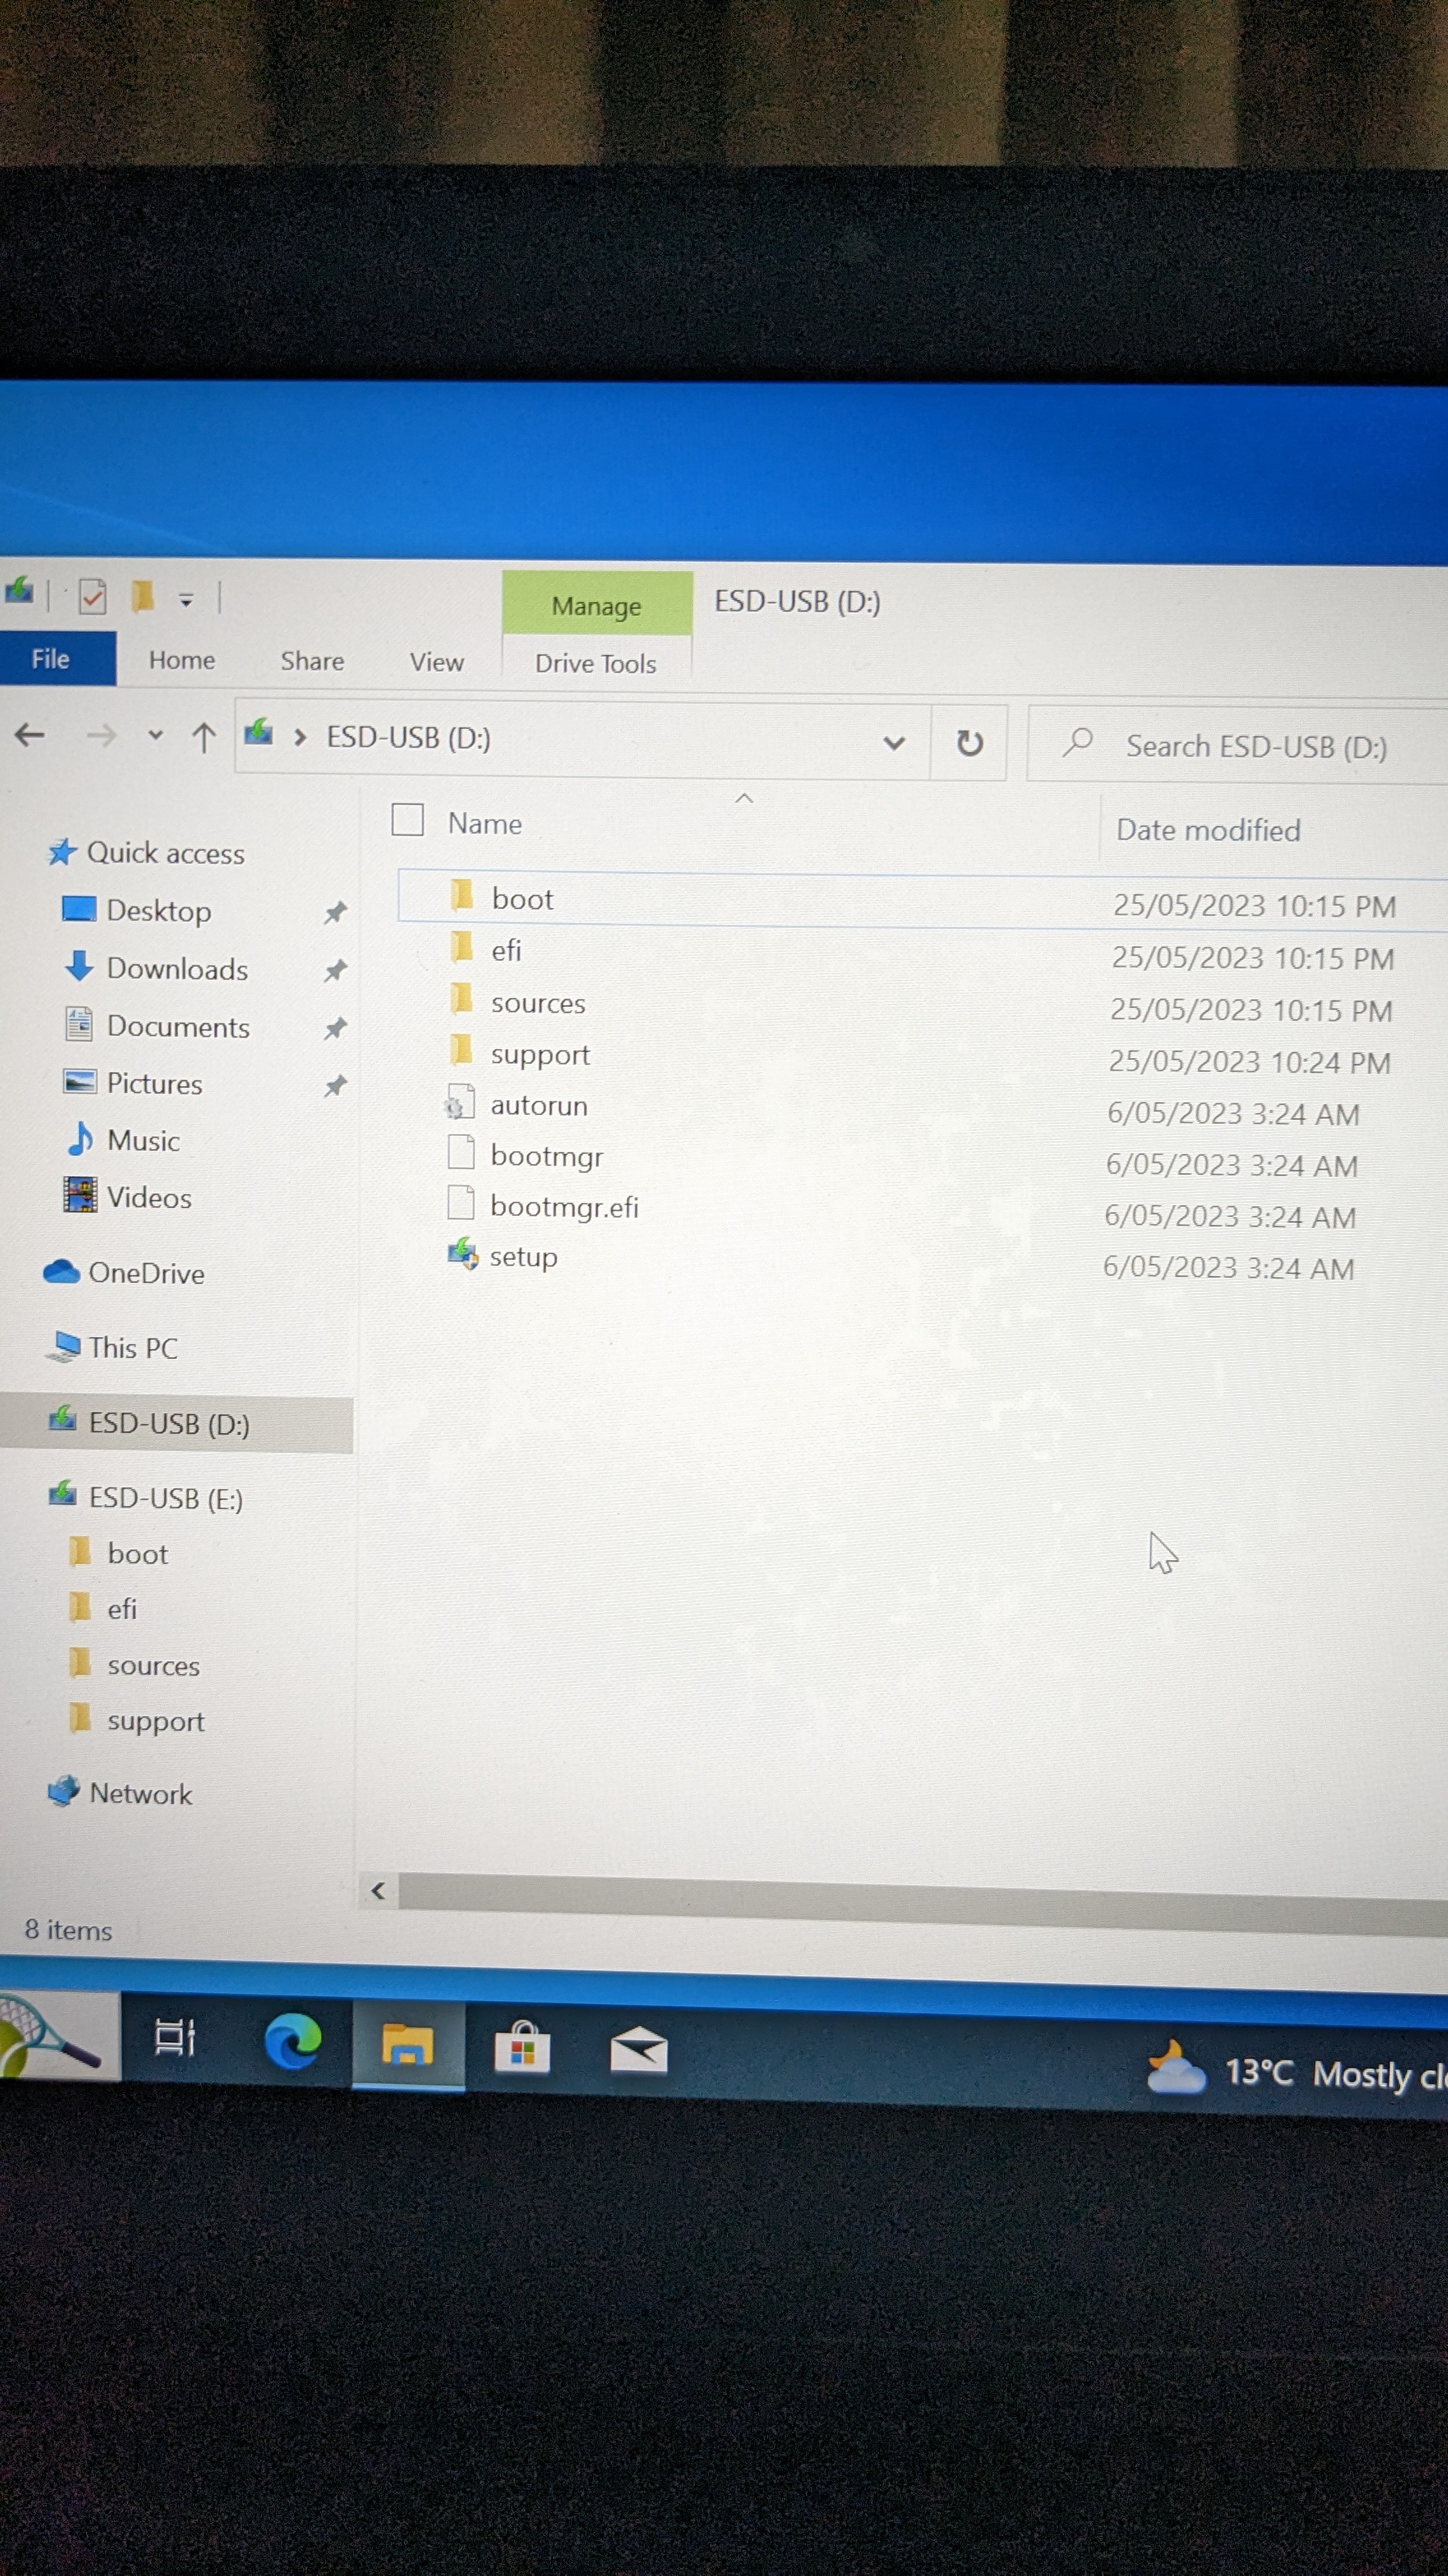
Task: Open boot folder under ESD-USB (E:)
Action: click(x=137, y=1554)
